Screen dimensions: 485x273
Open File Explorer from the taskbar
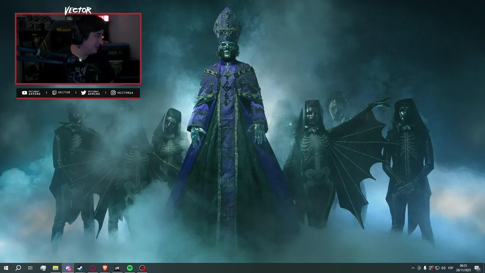tap(55, 268)
